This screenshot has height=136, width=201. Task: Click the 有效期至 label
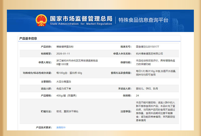pyautogui.click(x=46, y=54)
